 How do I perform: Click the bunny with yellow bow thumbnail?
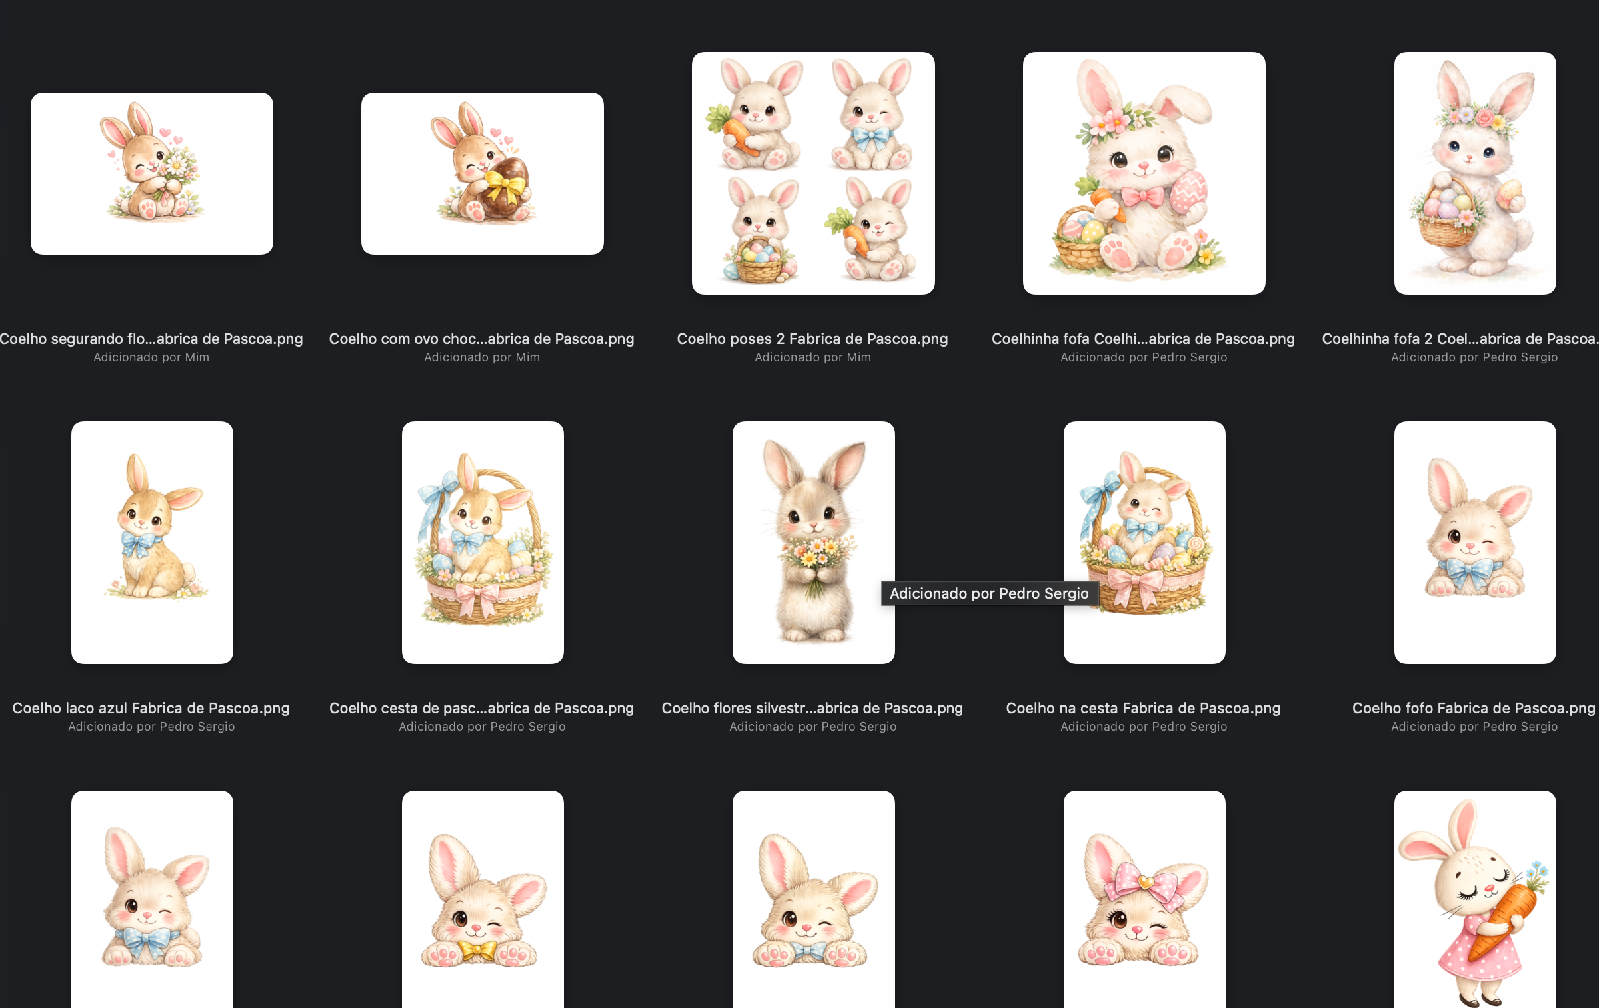(x=483, y=900)
